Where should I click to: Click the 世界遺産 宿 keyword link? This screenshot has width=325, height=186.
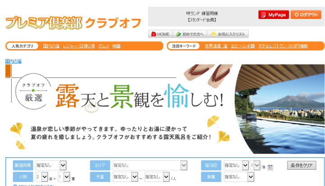(x=216, y=46)
